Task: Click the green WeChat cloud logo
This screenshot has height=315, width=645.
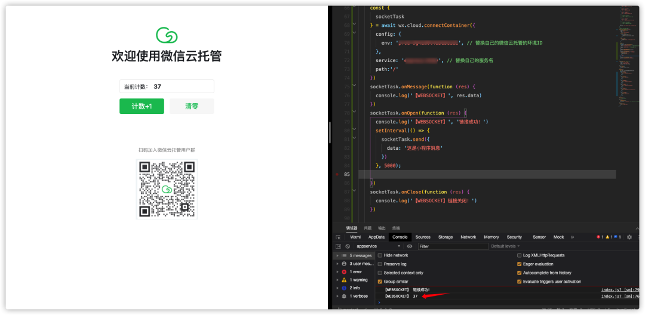Action: tap(167, 35)
